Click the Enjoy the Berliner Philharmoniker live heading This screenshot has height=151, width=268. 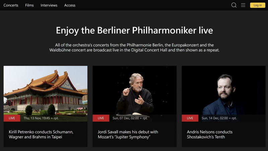(134, 30)
